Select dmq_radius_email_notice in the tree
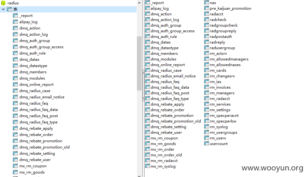This screenshot has height=177, width=306. click(x=42, y=97)
